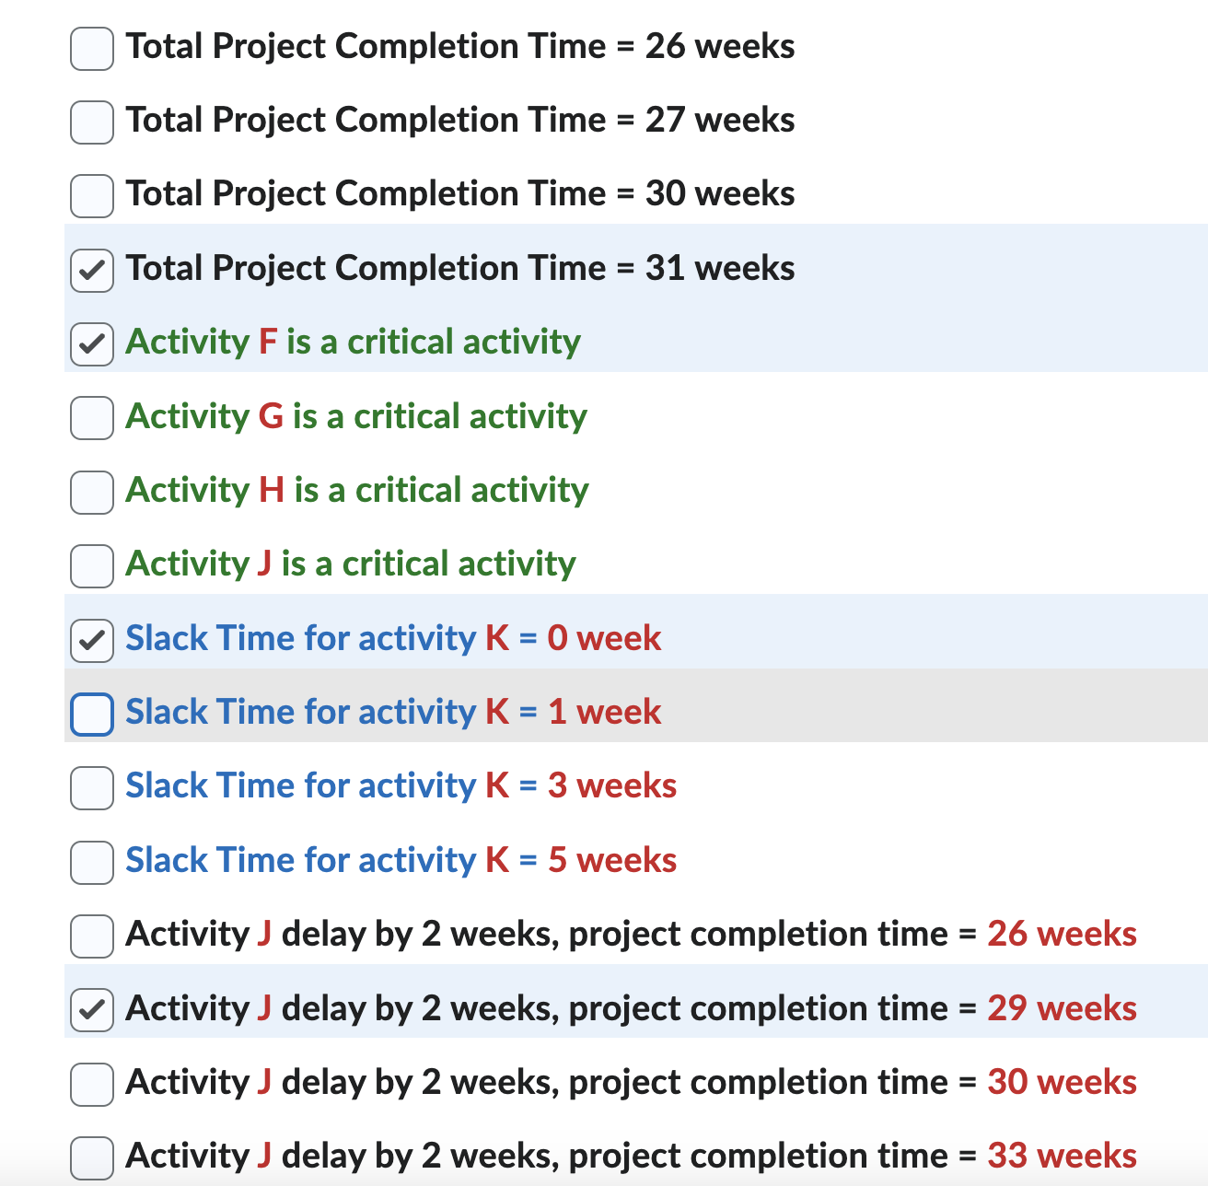Check Activity J is a critical activity

coord(91,565)
